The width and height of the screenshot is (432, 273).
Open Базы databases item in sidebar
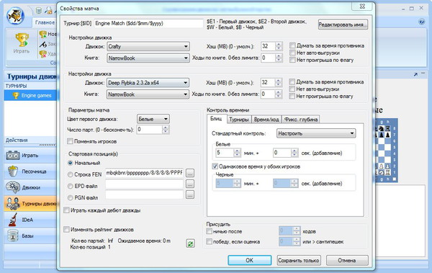click(x=30, y=236)
